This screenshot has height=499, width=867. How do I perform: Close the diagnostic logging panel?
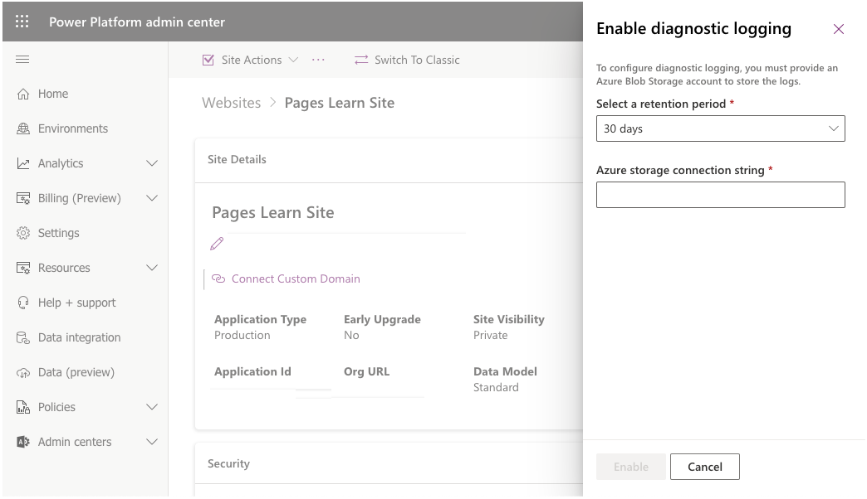coord(839,29)
